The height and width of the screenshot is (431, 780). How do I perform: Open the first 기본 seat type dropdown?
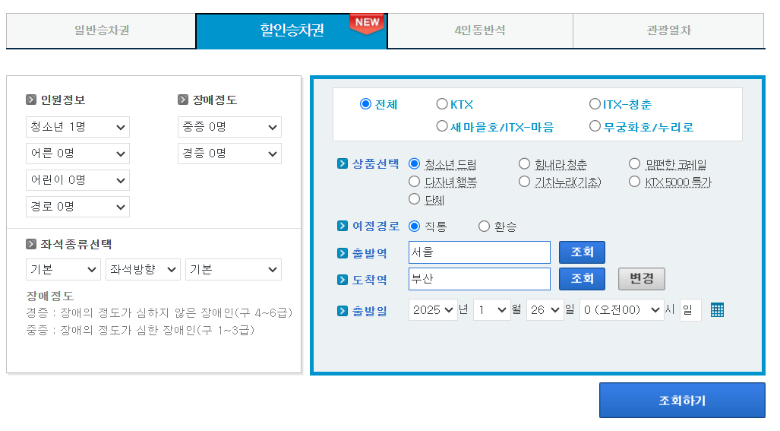coord(63,269)
